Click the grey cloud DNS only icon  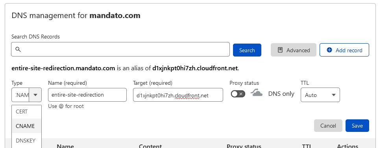pos(257,93)
